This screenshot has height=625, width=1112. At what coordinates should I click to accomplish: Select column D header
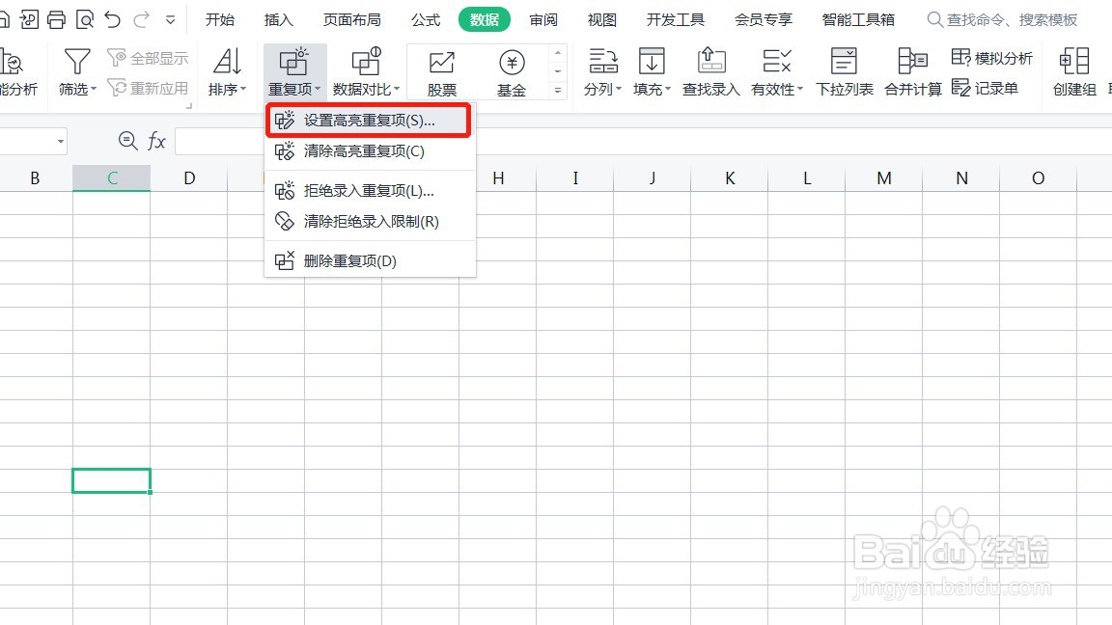tap(188, 178)
